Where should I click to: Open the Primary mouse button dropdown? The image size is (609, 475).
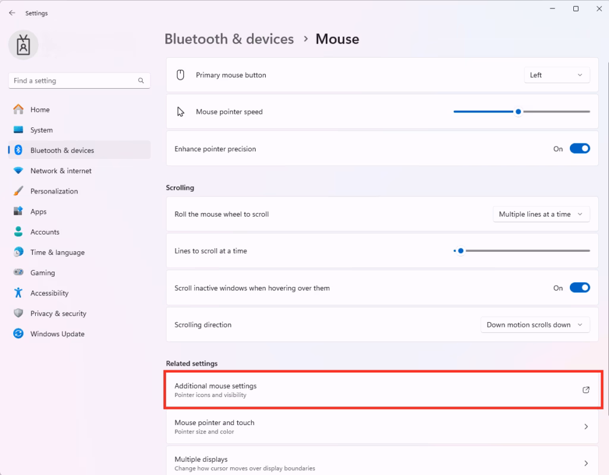click(x=557, y=75)
